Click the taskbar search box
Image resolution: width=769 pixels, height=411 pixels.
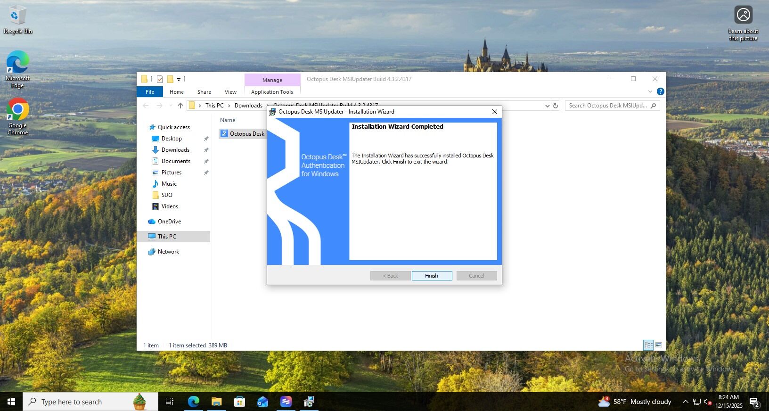coord(90,402)
